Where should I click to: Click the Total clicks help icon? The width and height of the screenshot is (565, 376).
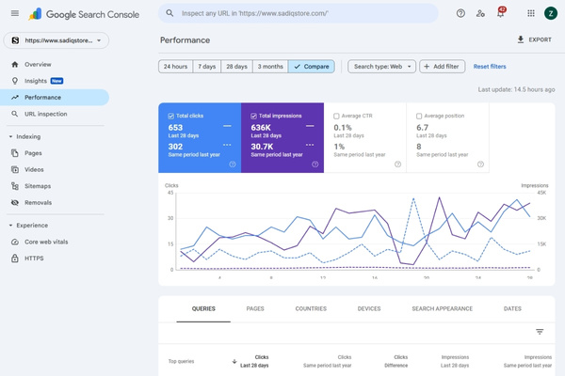click(233, 164)
